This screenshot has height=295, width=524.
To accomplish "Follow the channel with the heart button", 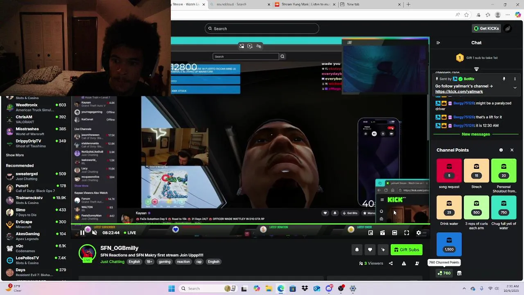I will point(370,250).
